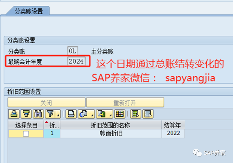233x163 pixels.
Task: Click the 重新打开 button
Action: 125,102
